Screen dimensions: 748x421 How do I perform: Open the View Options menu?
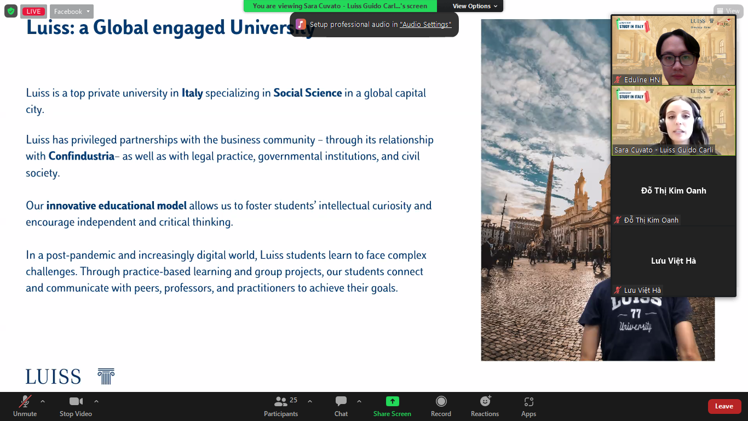click(475, 6)
